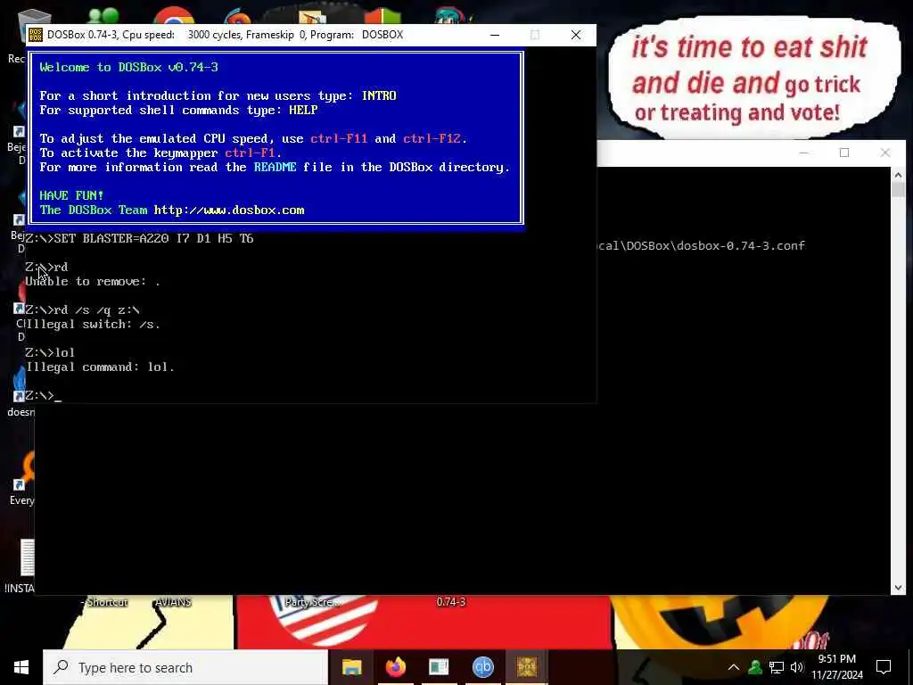The width and height of the screenshot is (913, 685).
Task: Open the Action Center notifications icon
Action: [884, 667]
